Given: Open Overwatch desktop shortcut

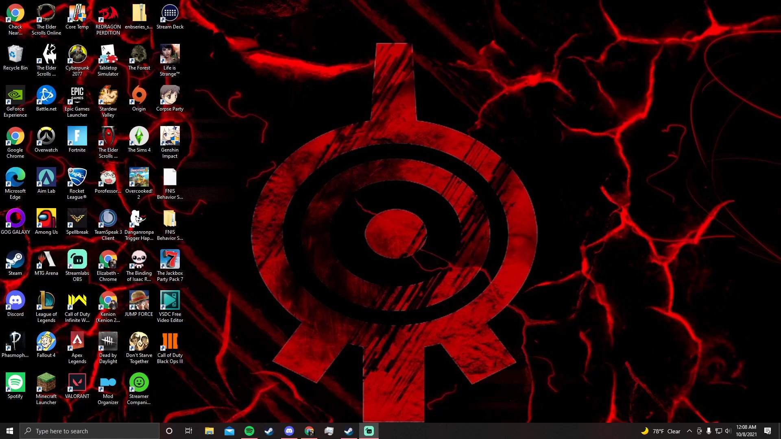Looking at the screenshot, I should (x=46, y=140).
